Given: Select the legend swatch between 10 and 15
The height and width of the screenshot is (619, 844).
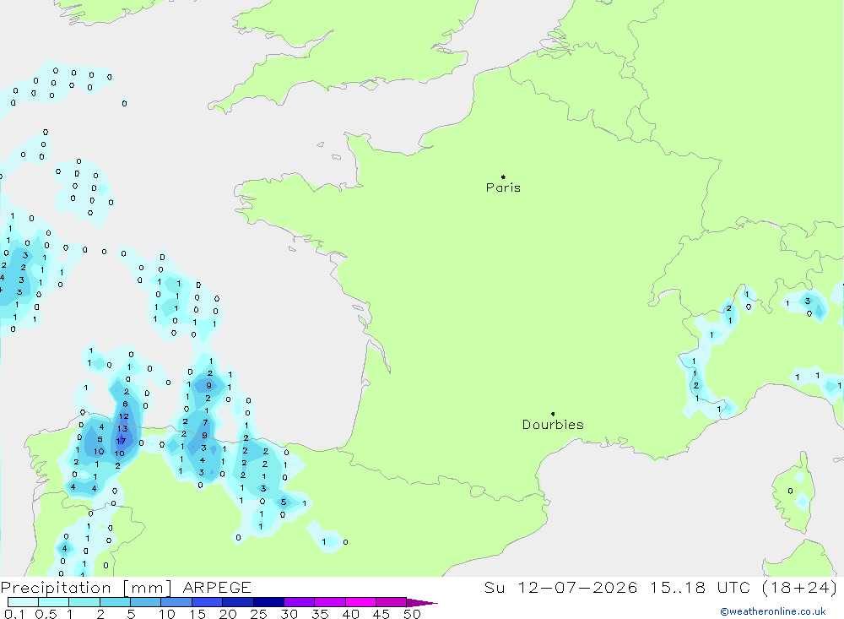Looking at the screenshot, I should (176, 602).
